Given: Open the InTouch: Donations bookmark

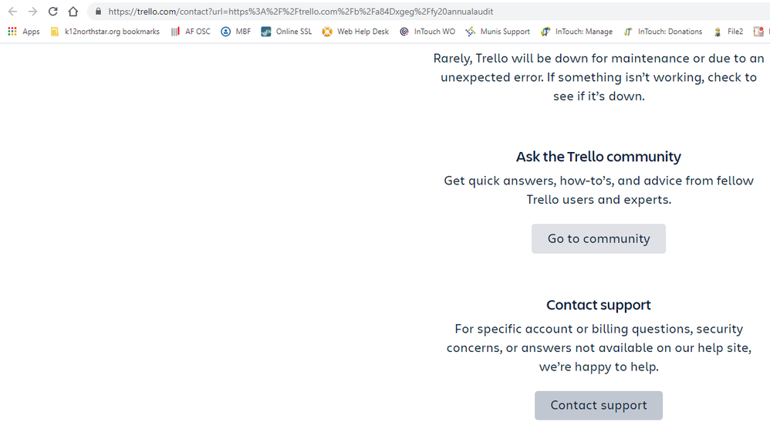Looking at the screenshot, I should (663, 32).
